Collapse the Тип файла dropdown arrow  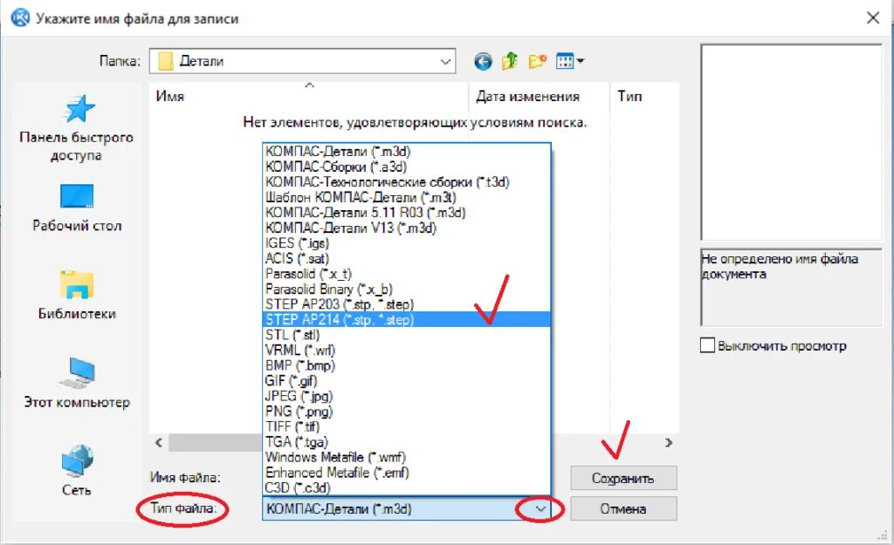pyautogui.click(x=540, y=509)
